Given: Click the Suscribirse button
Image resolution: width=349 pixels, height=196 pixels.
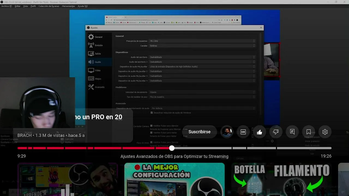Looking at the screenshot, I should pos(199,132).
